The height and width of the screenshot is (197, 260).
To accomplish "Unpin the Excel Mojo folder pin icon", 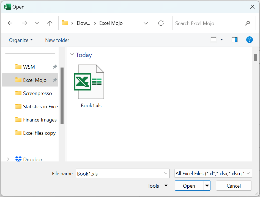I will (55, 80).
